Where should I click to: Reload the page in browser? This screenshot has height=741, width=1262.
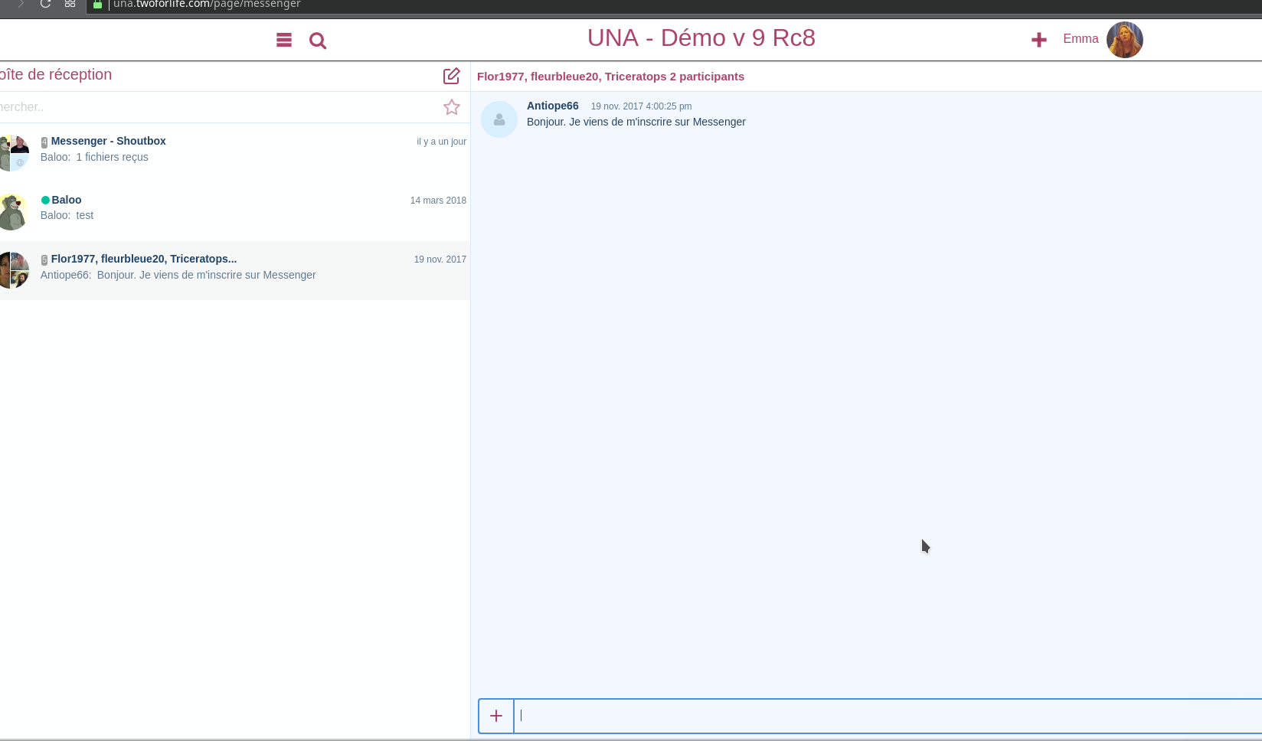[x=45, y=4]
